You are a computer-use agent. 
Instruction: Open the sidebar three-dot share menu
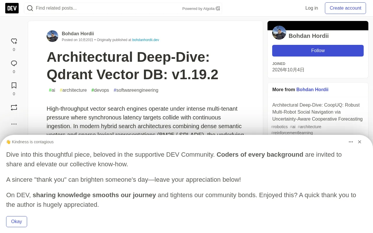click(14, 124)
